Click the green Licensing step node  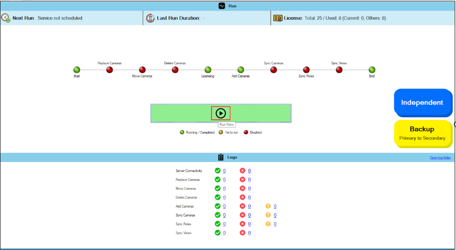tap(208, 70)
